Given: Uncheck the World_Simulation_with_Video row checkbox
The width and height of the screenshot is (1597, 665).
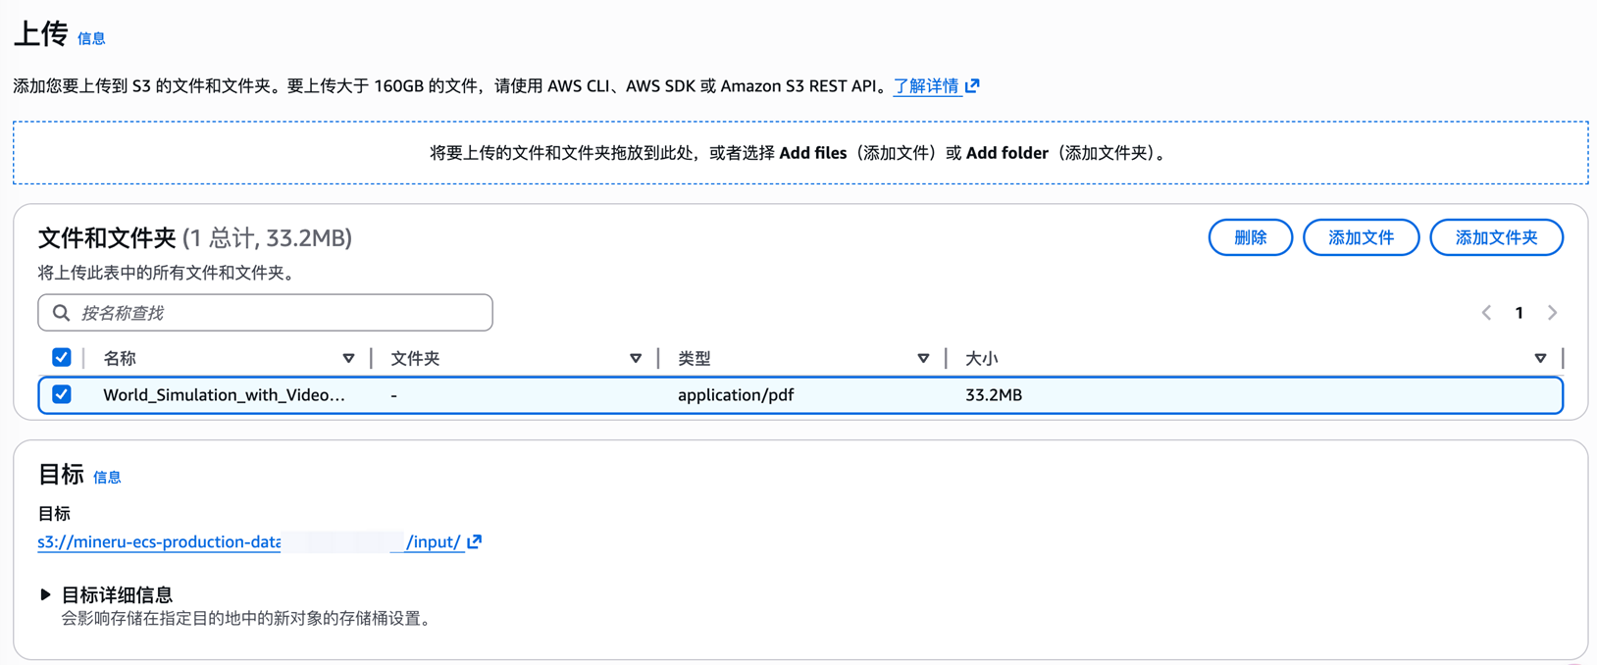Looking at the screenshot, I should pyautogui.click(x=61, y=394).
